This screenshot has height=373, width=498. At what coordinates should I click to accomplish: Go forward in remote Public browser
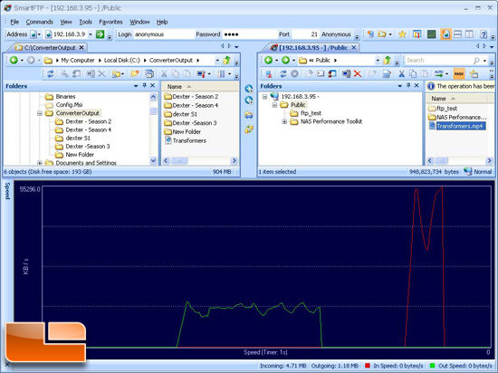click(285, 60)
